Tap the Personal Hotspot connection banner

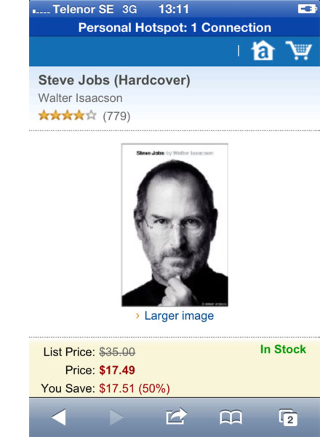174,28
